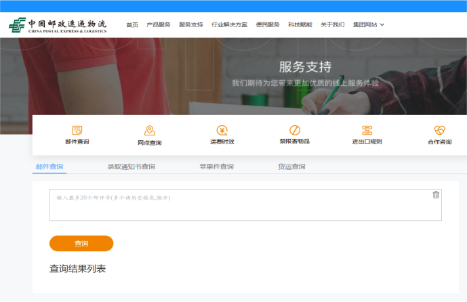Image resolution: width=467 pixels, height=302 pixels.
Task: Clear input with the trash bin icon
Action: click(x=436, y=195)
